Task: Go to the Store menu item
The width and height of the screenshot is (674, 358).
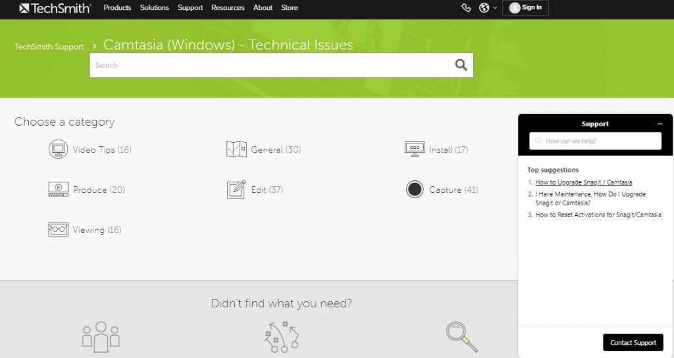Action: 290,8
